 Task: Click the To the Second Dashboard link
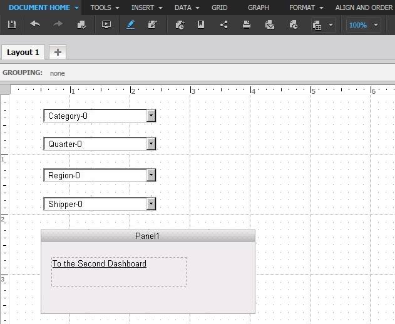(100, 263)
